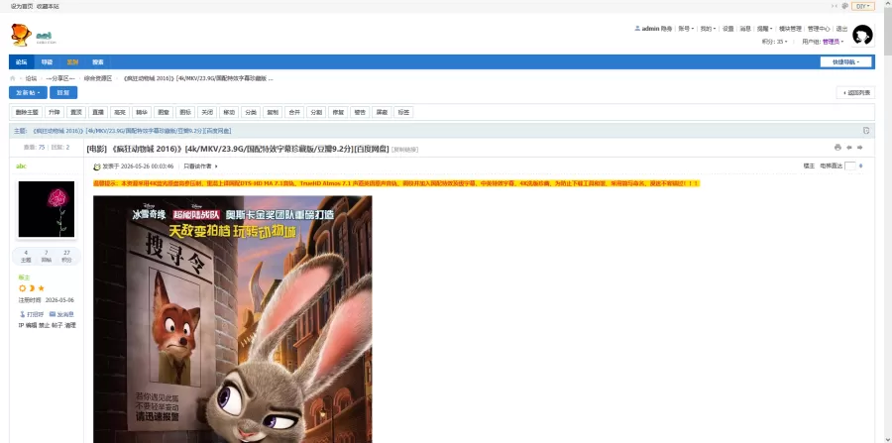Screen dimensions: 892x443
Task: Click the rose avatar of user abc
Action: pyautogui.click(x=46, y=209)
